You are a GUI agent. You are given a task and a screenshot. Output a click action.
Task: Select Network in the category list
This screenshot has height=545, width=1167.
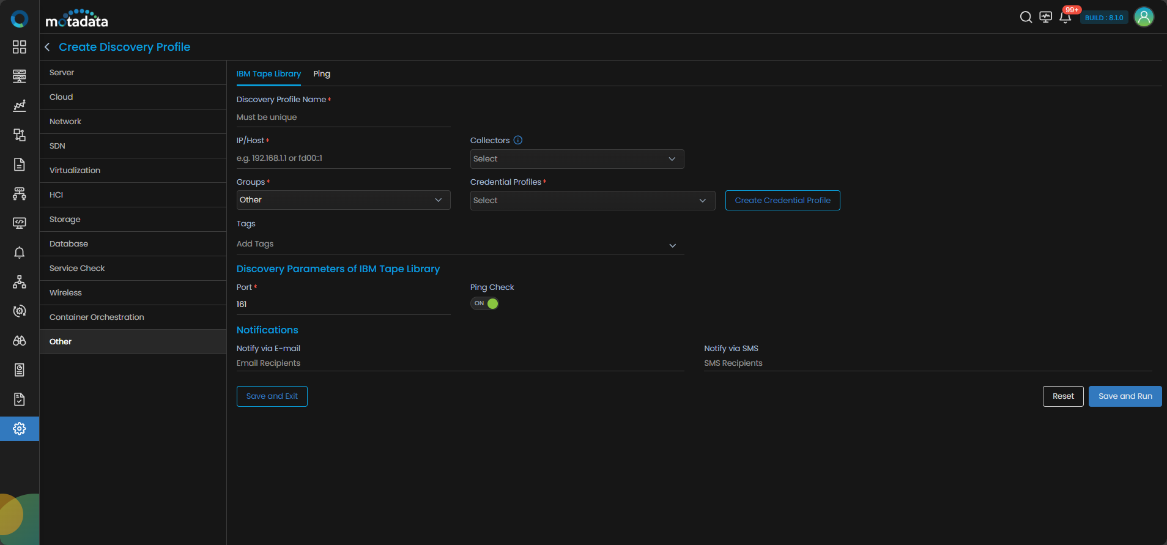pos(65,122)
